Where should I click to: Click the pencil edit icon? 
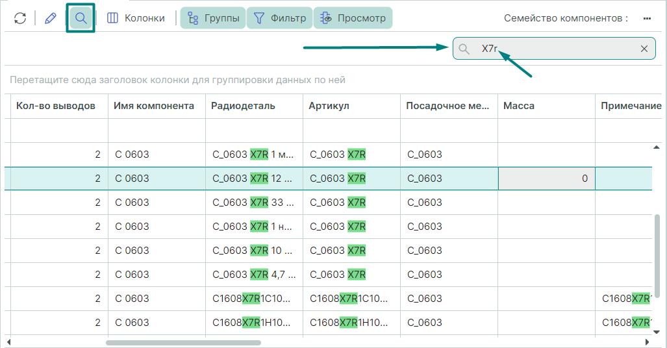[51, 18]
